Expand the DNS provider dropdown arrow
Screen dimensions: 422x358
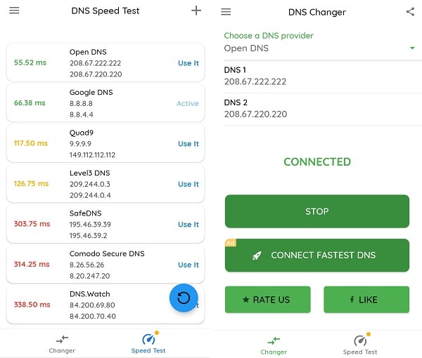click(x=412, y=48)
